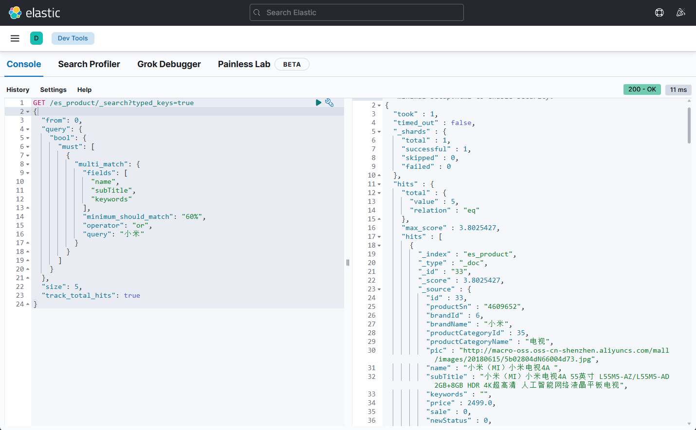Viewport: 696px width, 430px height.
Task: Click the green D space avatar
Action: pos(37,38)
